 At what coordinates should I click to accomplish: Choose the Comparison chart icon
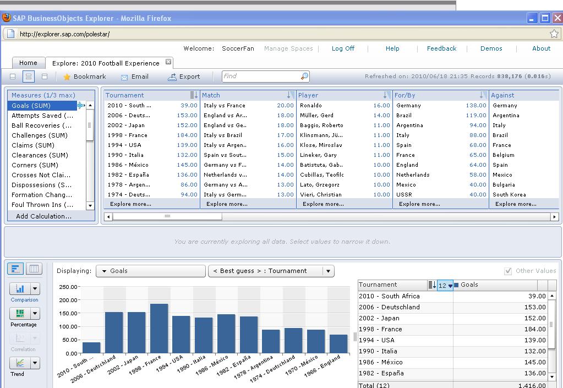pyautogui.click(x=20, y=288)
